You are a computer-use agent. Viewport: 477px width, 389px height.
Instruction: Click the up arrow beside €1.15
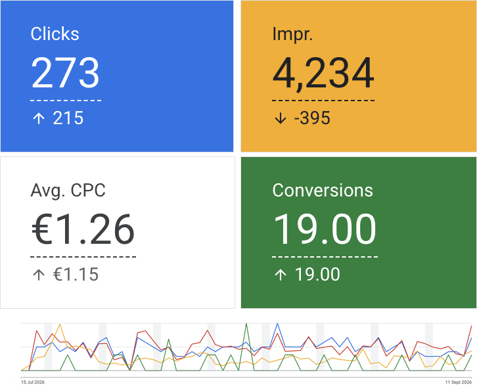pyautogui.click(x=39, y=275)
